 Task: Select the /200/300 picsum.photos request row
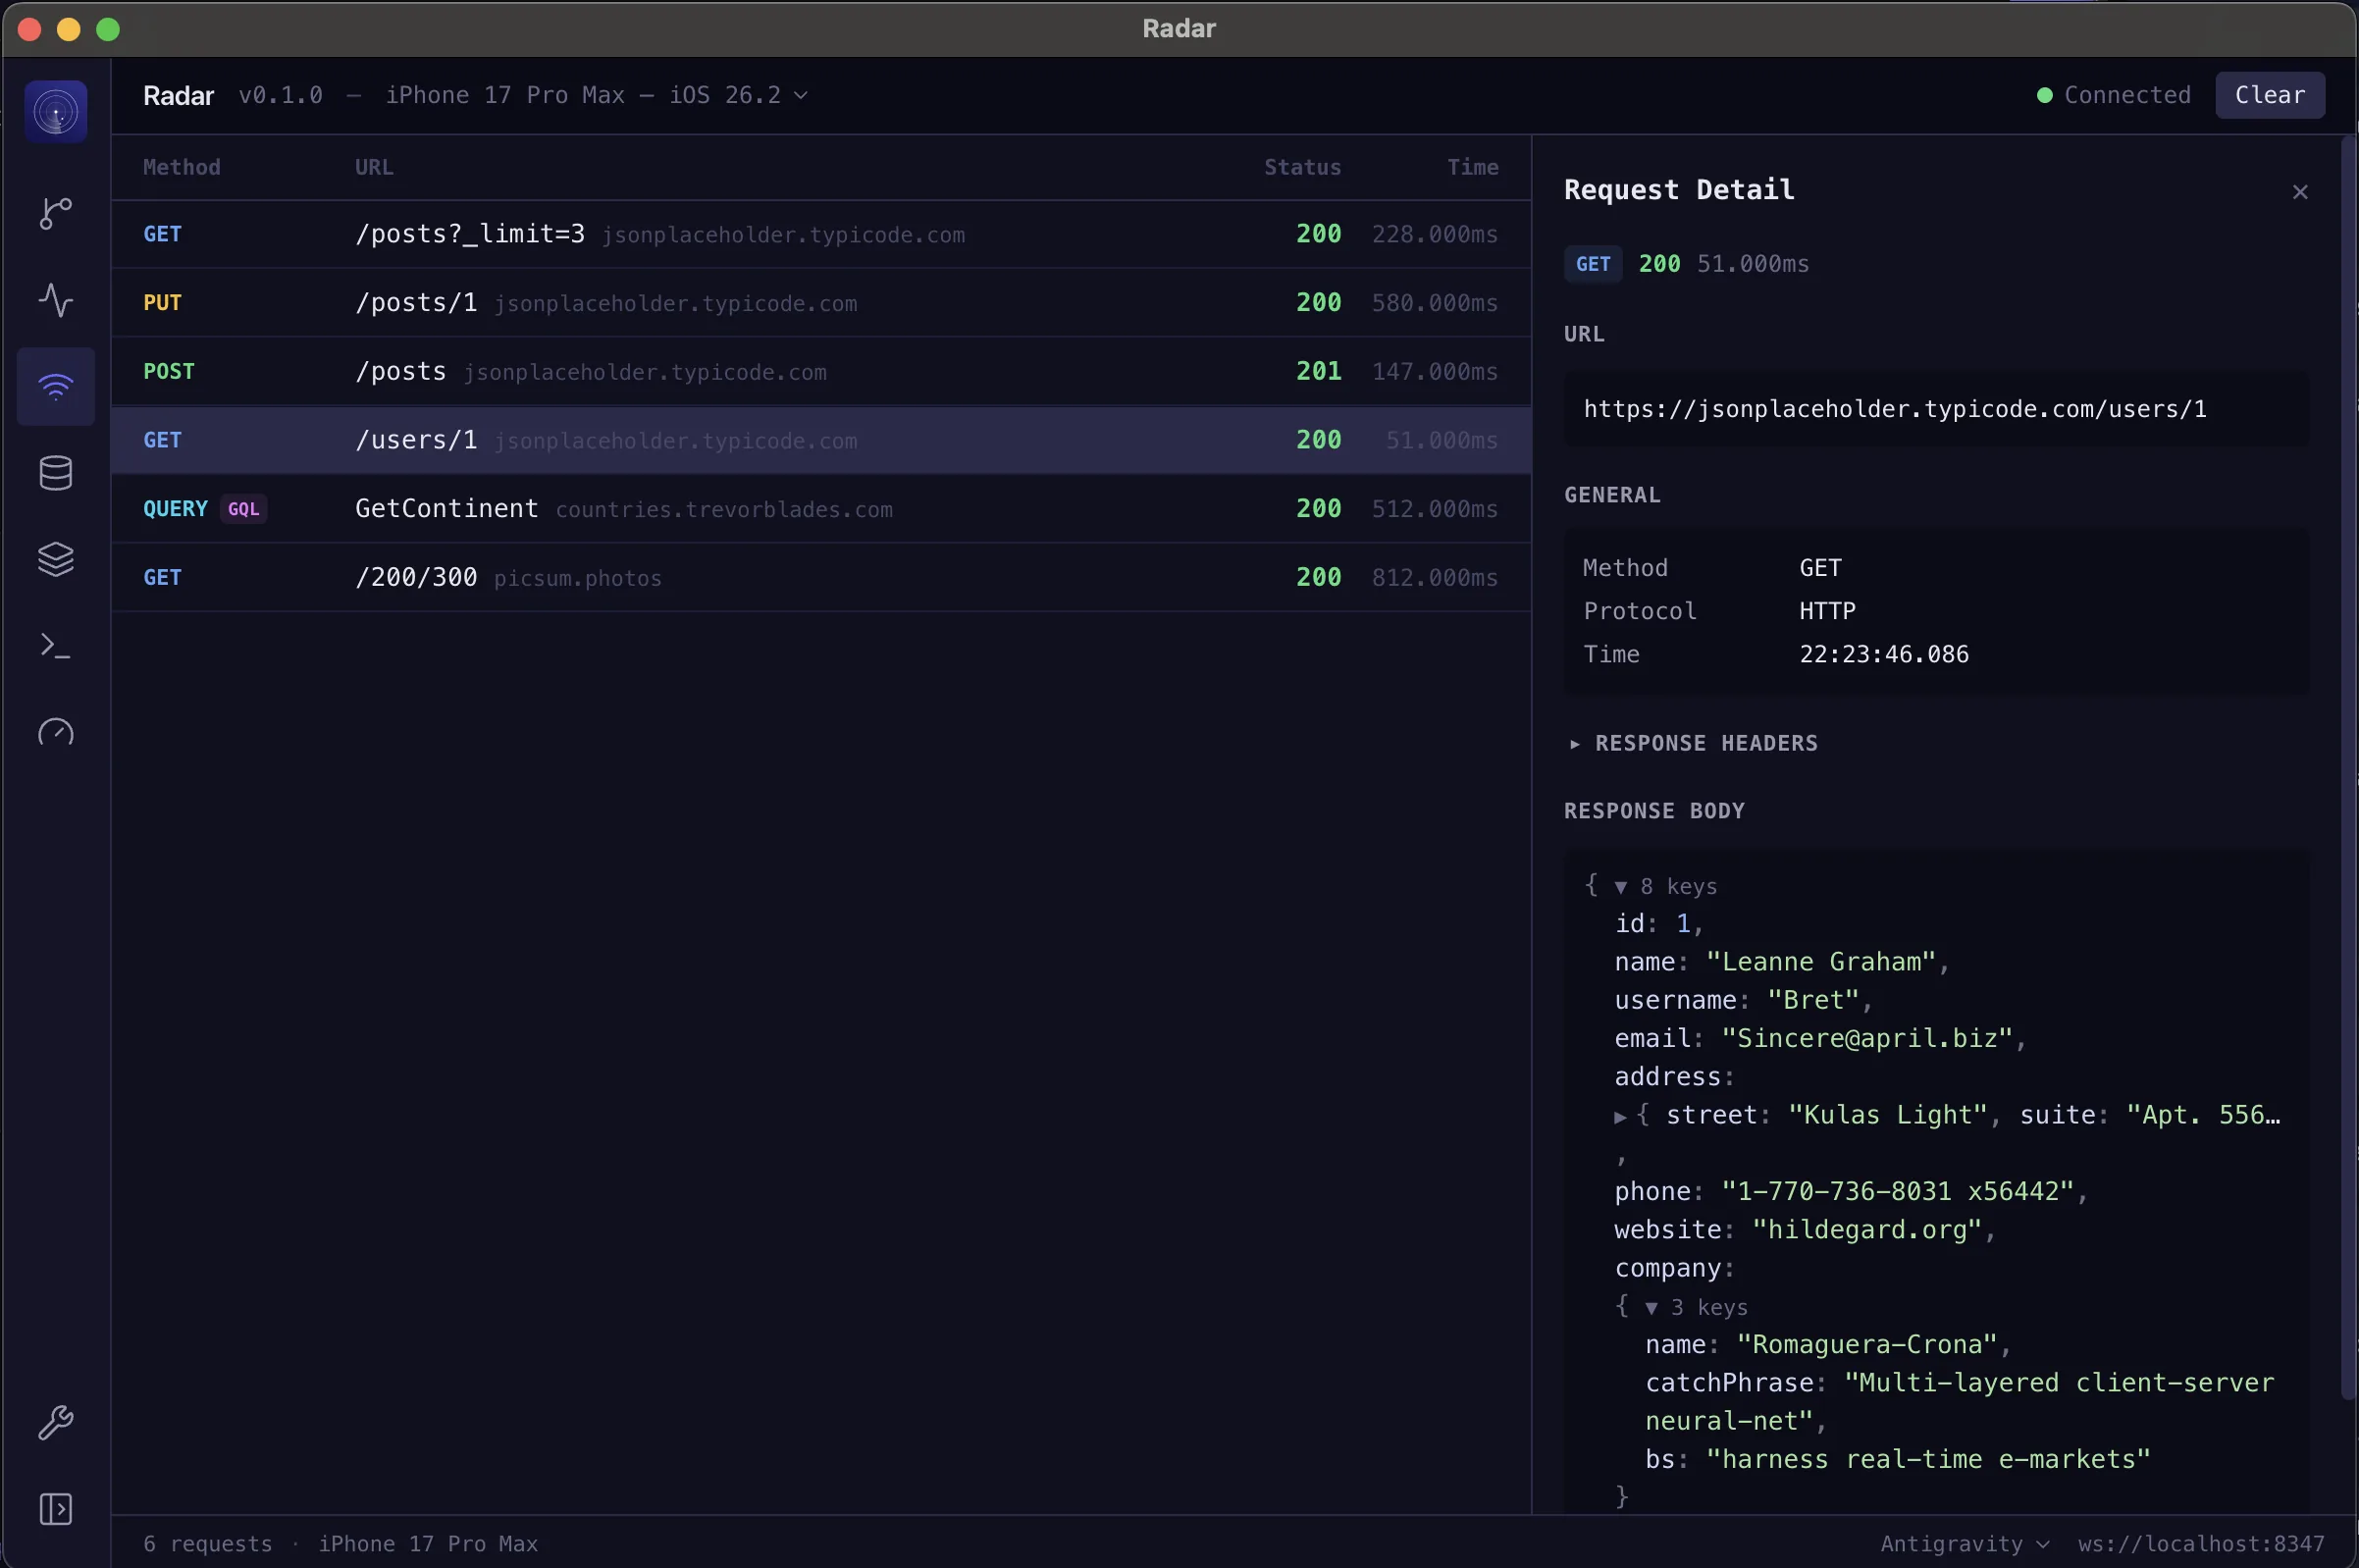(x=821, y=578)
